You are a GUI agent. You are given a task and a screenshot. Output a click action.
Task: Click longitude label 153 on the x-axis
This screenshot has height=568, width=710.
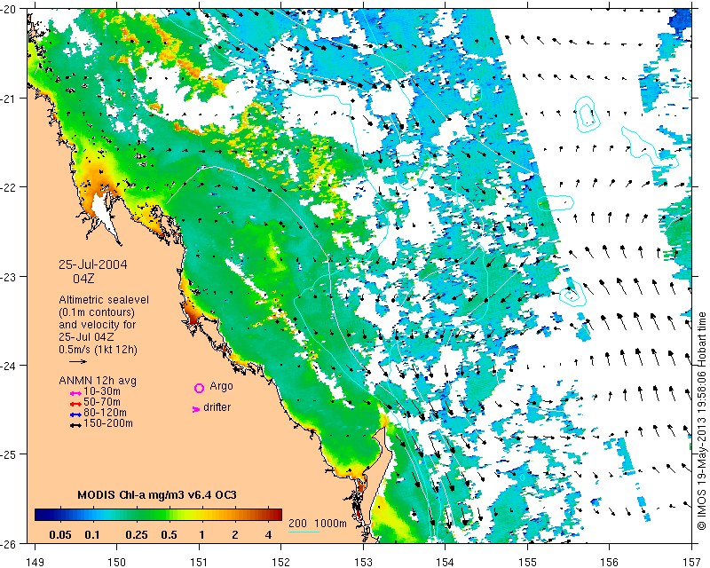pyautogui.click(x=363, y=562)
